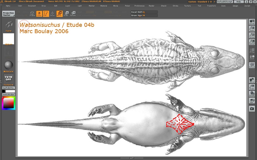Click the Help button
This screenshot has width=257, height=160.
click(x=239, y=2)
